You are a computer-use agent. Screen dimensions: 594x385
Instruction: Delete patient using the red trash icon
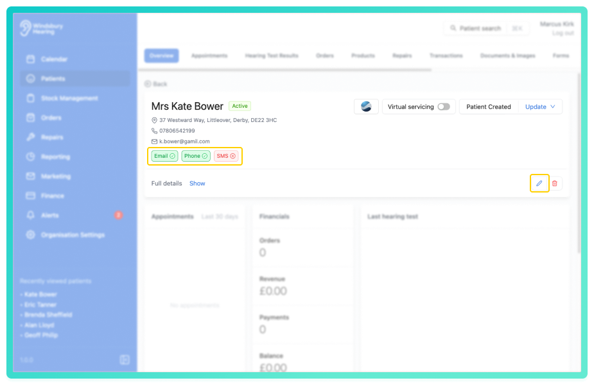click(555, 184)
